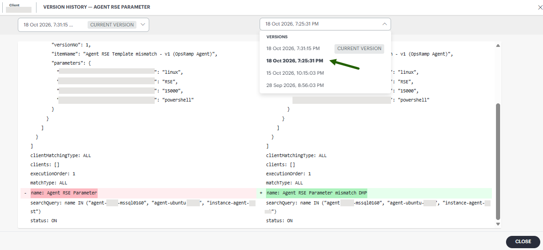
Task: Click the left "powershell" value
Action: click(x=178, y=100)
